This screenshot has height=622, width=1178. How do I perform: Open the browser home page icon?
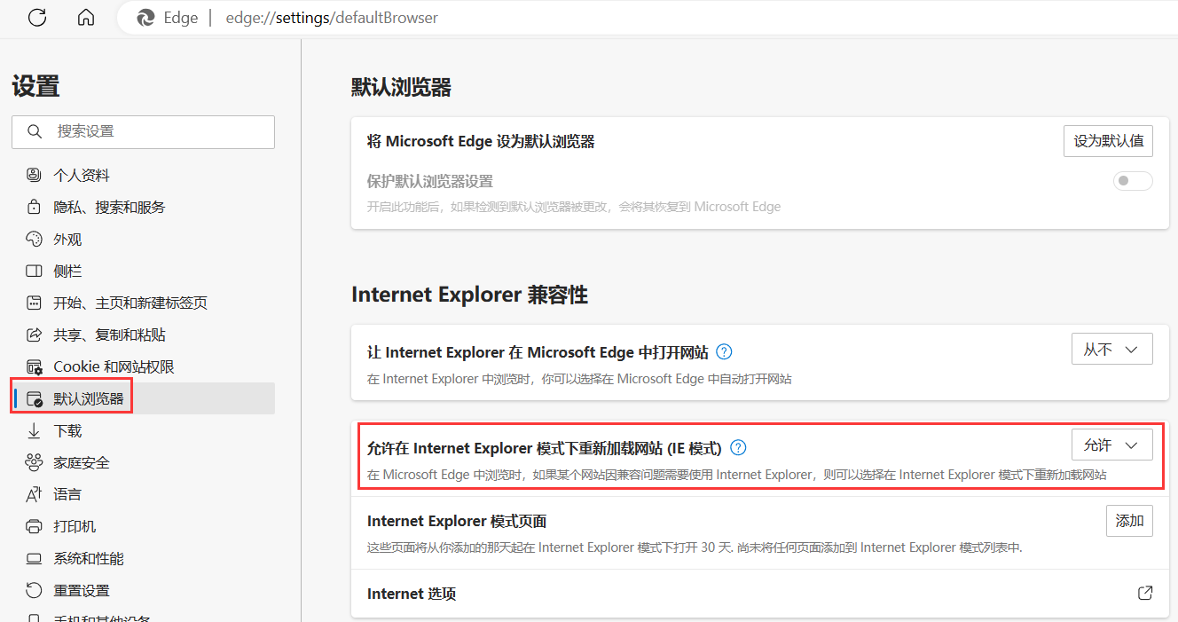pyautogui.click(x=85, y=17)
